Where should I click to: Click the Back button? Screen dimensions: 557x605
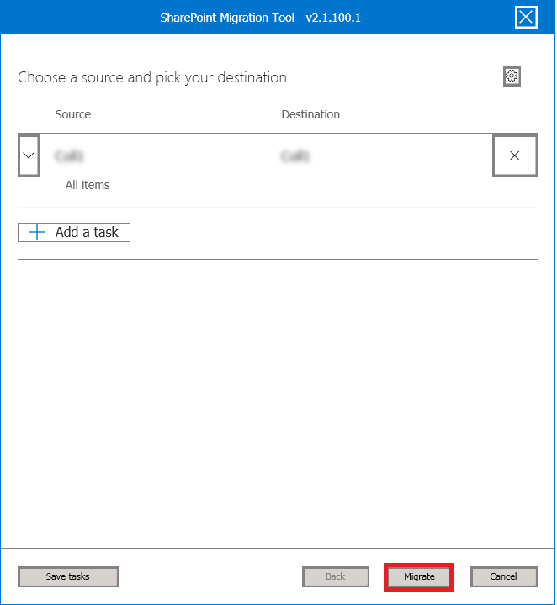click(335, 576)
